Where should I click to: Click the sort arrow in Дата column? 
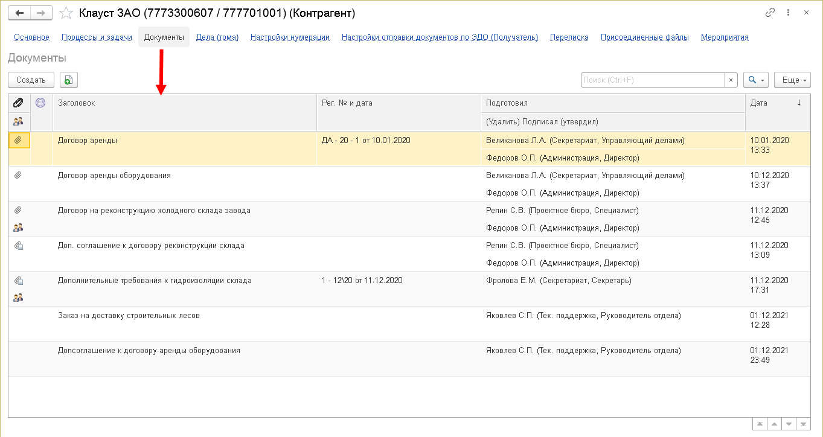click(x=799, y=103)
